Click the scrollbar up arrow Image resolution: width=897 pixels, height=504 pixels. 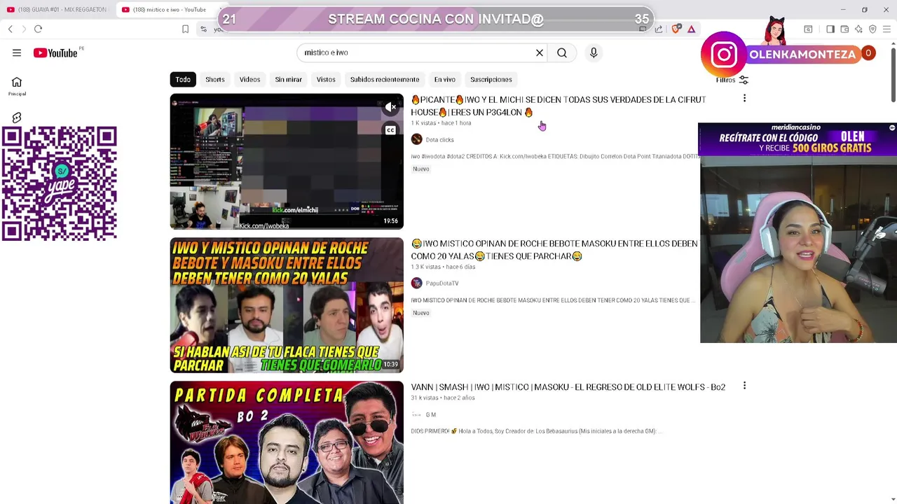click(x=893, y=45)
